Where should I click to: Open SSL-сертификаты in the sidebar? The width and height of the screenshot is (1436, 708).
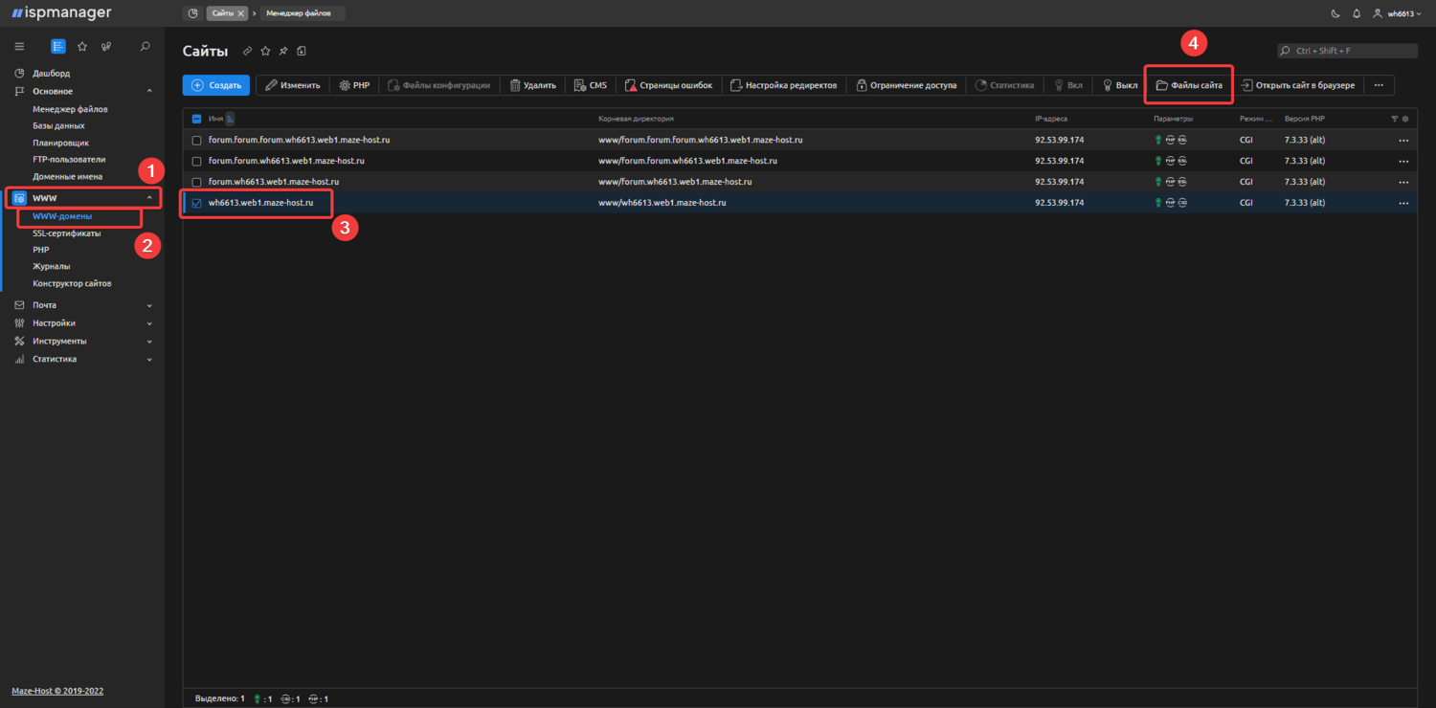click(x=66, y=232)
